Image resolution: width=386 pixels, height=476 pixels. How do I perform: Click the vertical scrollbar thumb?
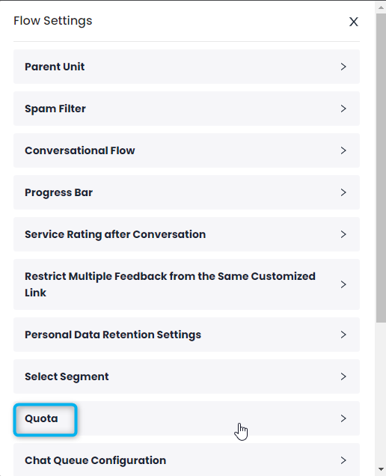[382, 168]
